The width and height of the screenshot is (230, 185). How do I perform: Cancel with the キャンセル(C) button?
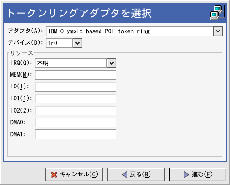pyautogui.click(x=74, y=175)
